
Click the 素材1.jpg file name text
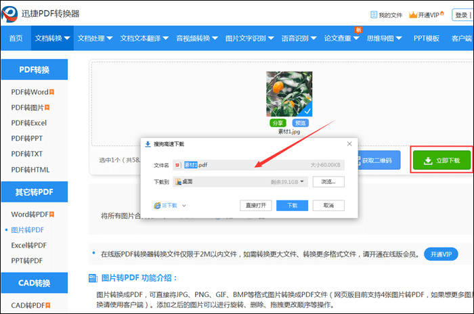289,132
